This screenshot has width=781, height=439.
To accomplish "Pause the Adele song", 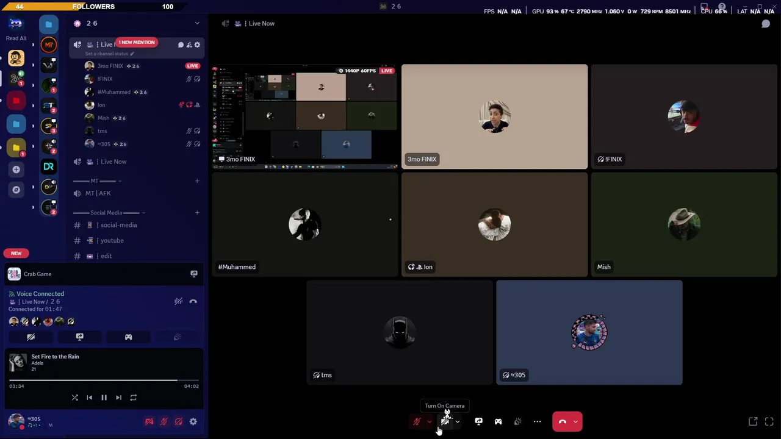I will (104, 398).
